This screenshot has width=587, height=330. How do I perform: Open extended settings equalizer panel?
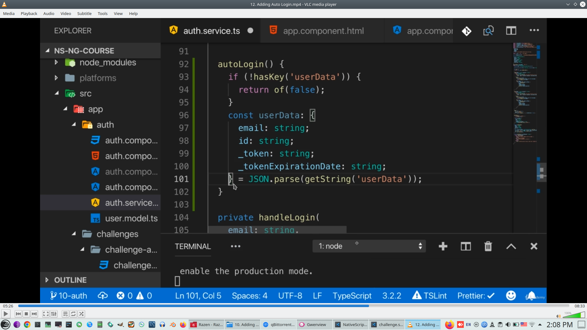click(54, 314)
